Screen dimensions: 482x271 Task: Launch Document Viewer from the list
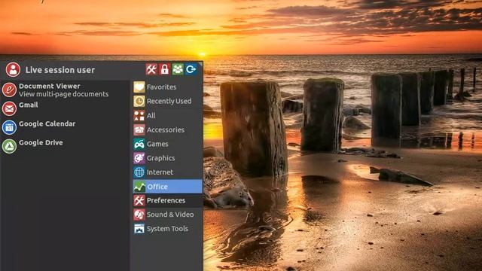pos(65,90)
